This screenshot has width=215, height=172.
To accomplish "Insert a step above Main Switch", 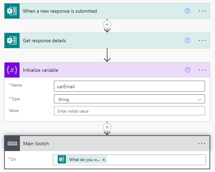I will [x=107, y=127].
